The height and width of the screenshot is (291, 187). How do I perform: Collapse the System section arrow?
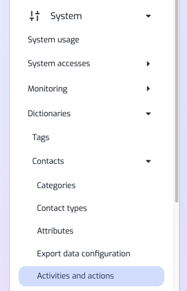(148, 16)
